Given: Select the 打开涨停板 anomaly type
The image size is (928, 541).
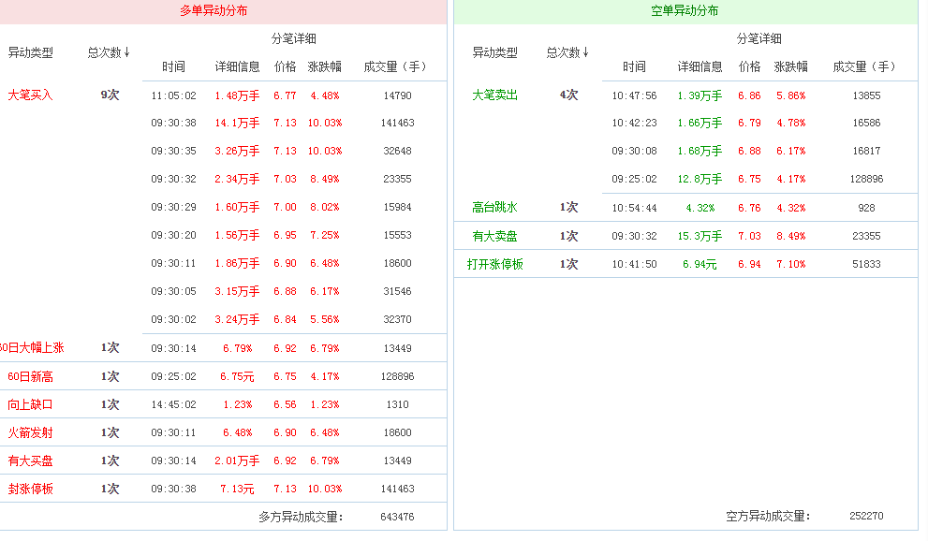Looking at the screenshot, I should (494, 264).
